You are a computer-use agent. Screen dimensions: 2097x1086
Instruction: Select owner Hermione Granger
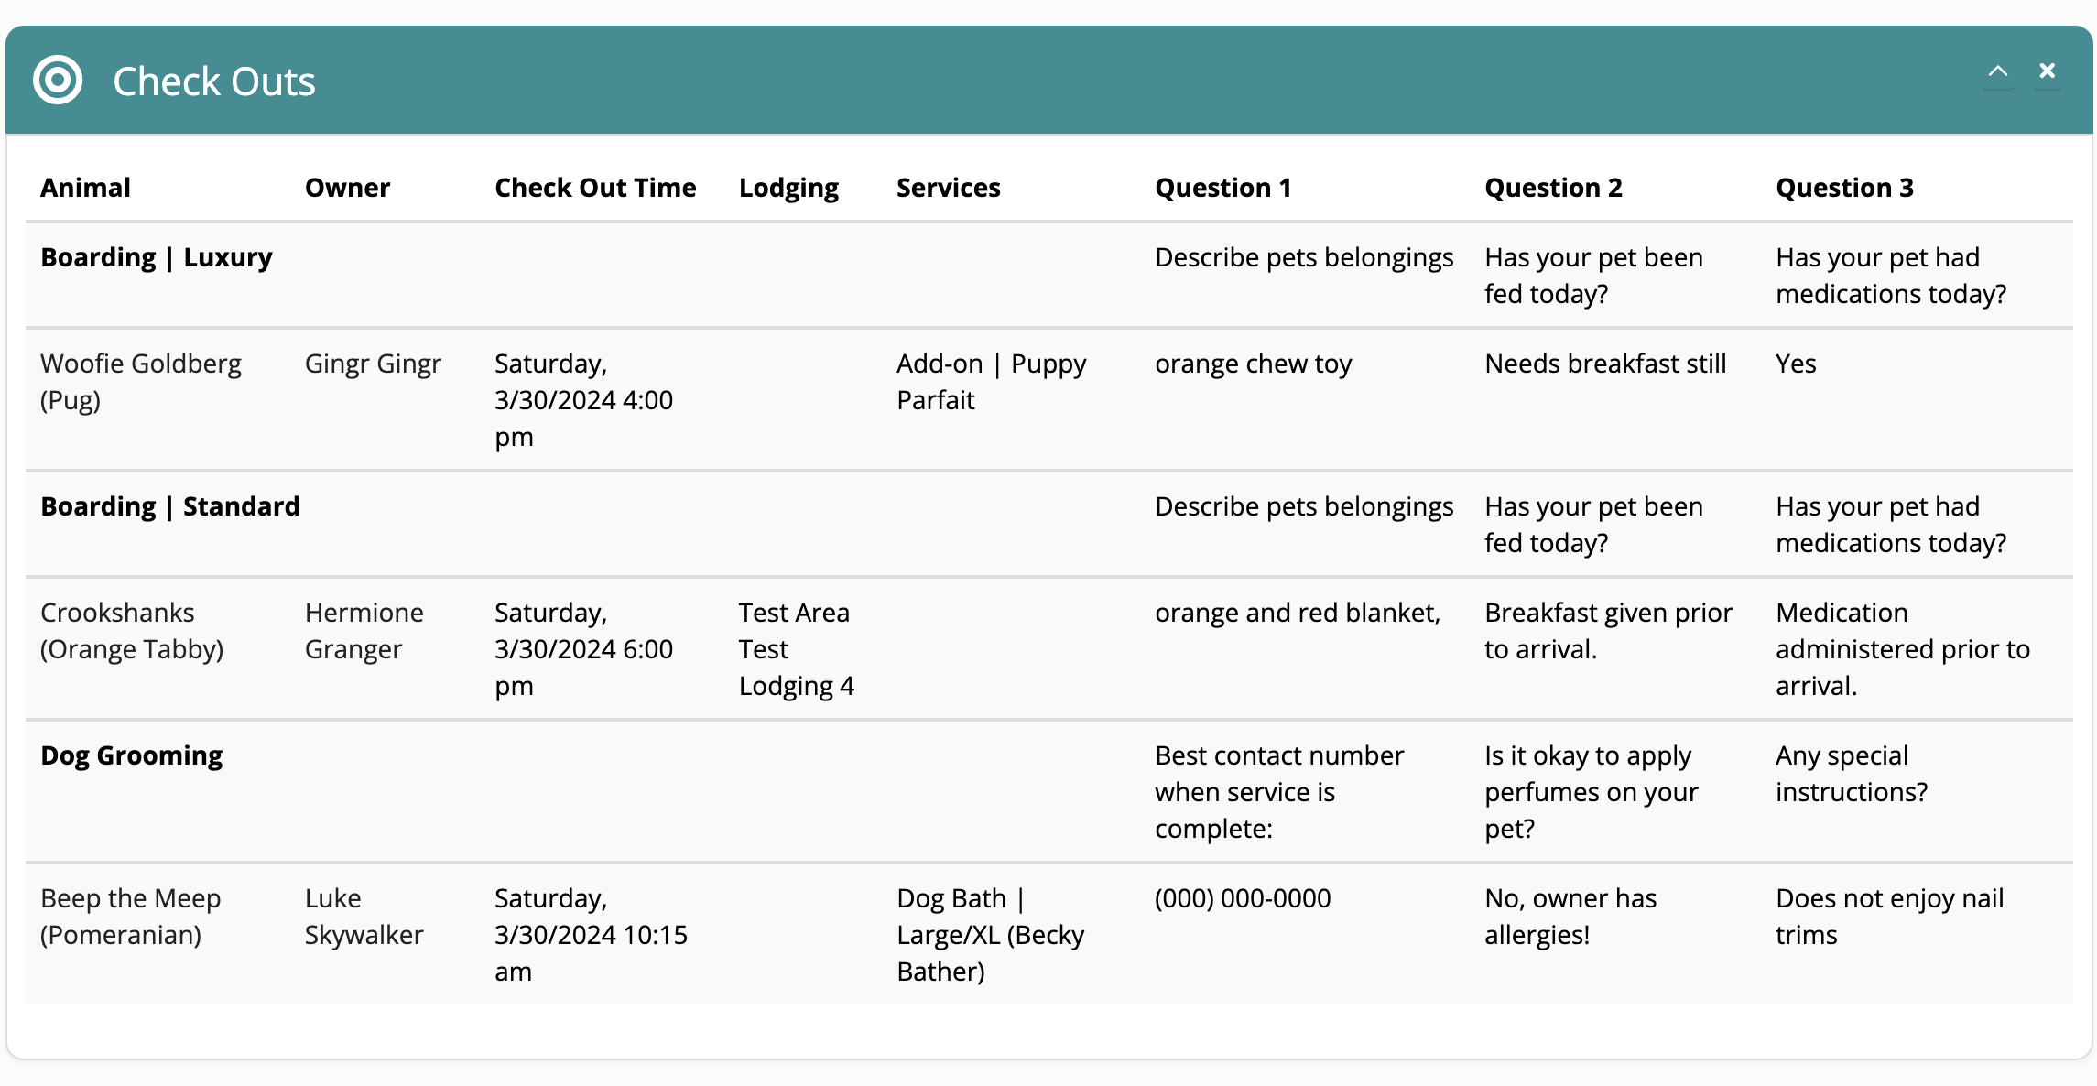pos(364,630)
